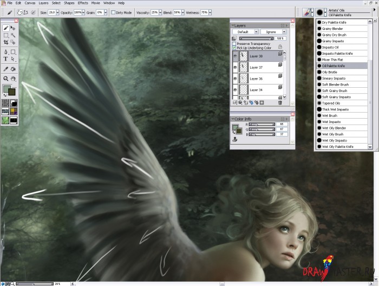Screen dimensions: 379x286
Task: Hide Layer 36 with its eye icon
Action: [235, 79]
